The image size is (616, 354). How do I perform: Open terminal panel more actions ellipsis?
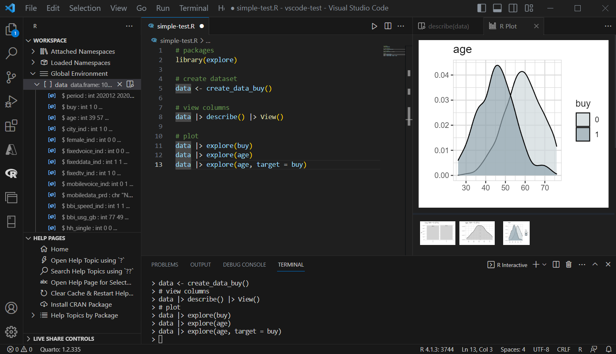click(582, 265)
